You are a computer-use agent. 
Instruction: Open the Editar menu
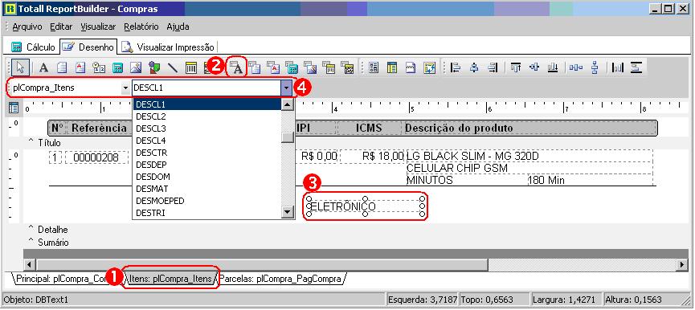click(x=61, y=27)
